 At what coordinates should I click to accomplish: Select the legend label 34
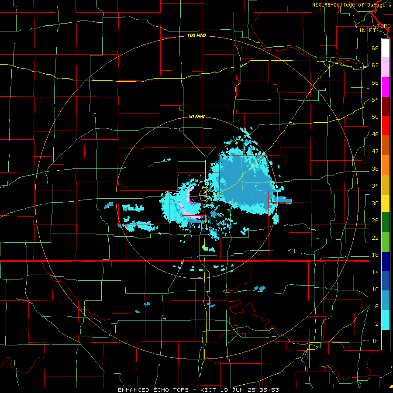[375, 186]
